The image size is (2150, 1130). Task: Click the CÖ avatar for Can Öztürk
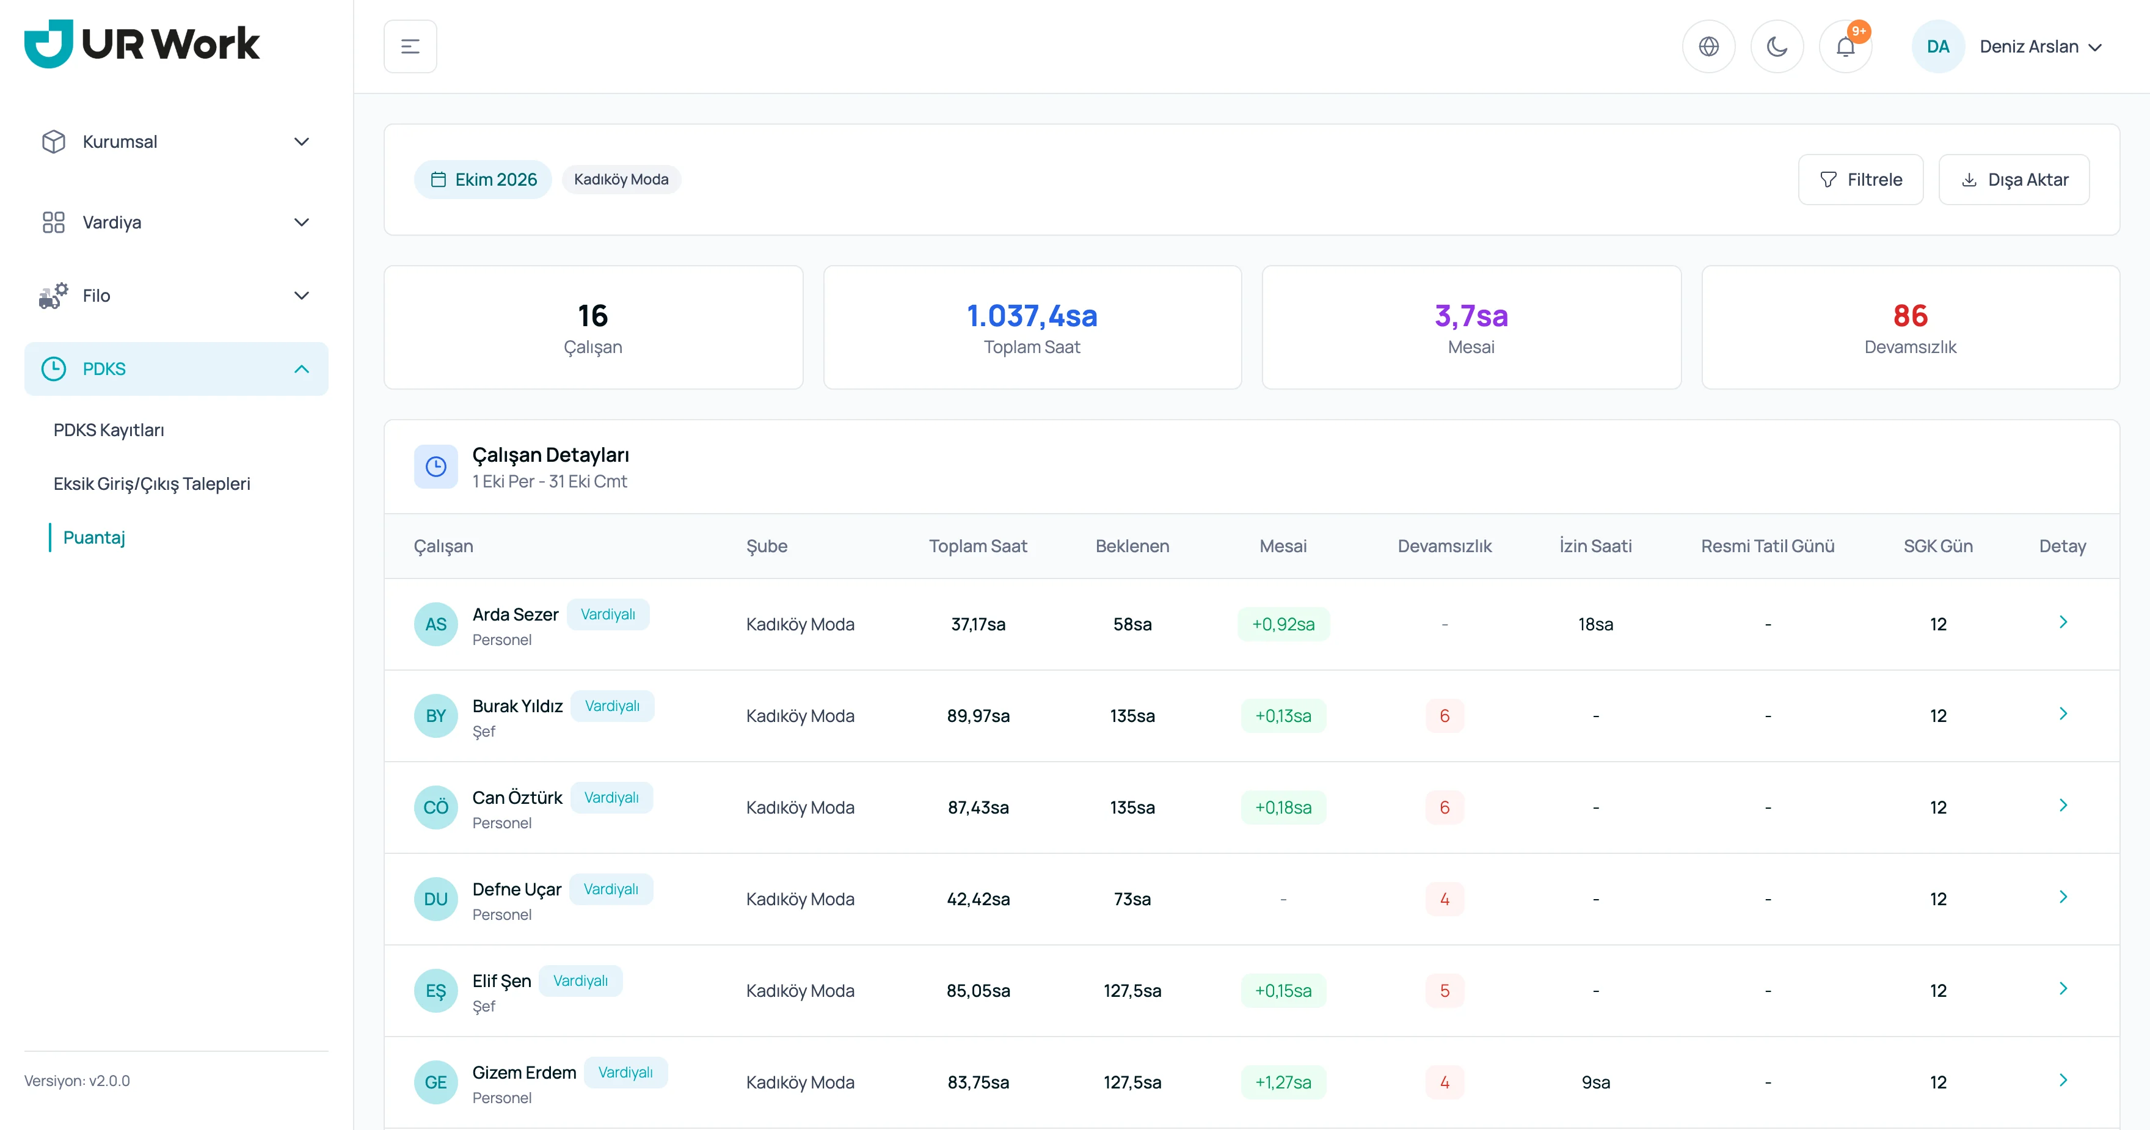435,808
